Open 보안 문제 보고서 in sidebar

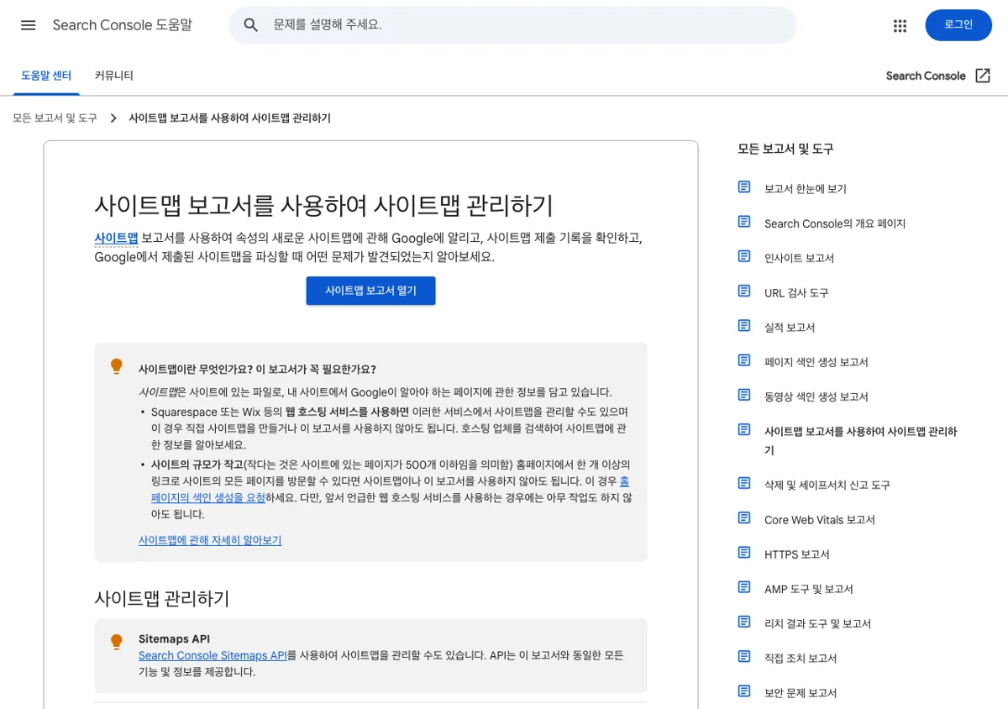coord(801,693)
